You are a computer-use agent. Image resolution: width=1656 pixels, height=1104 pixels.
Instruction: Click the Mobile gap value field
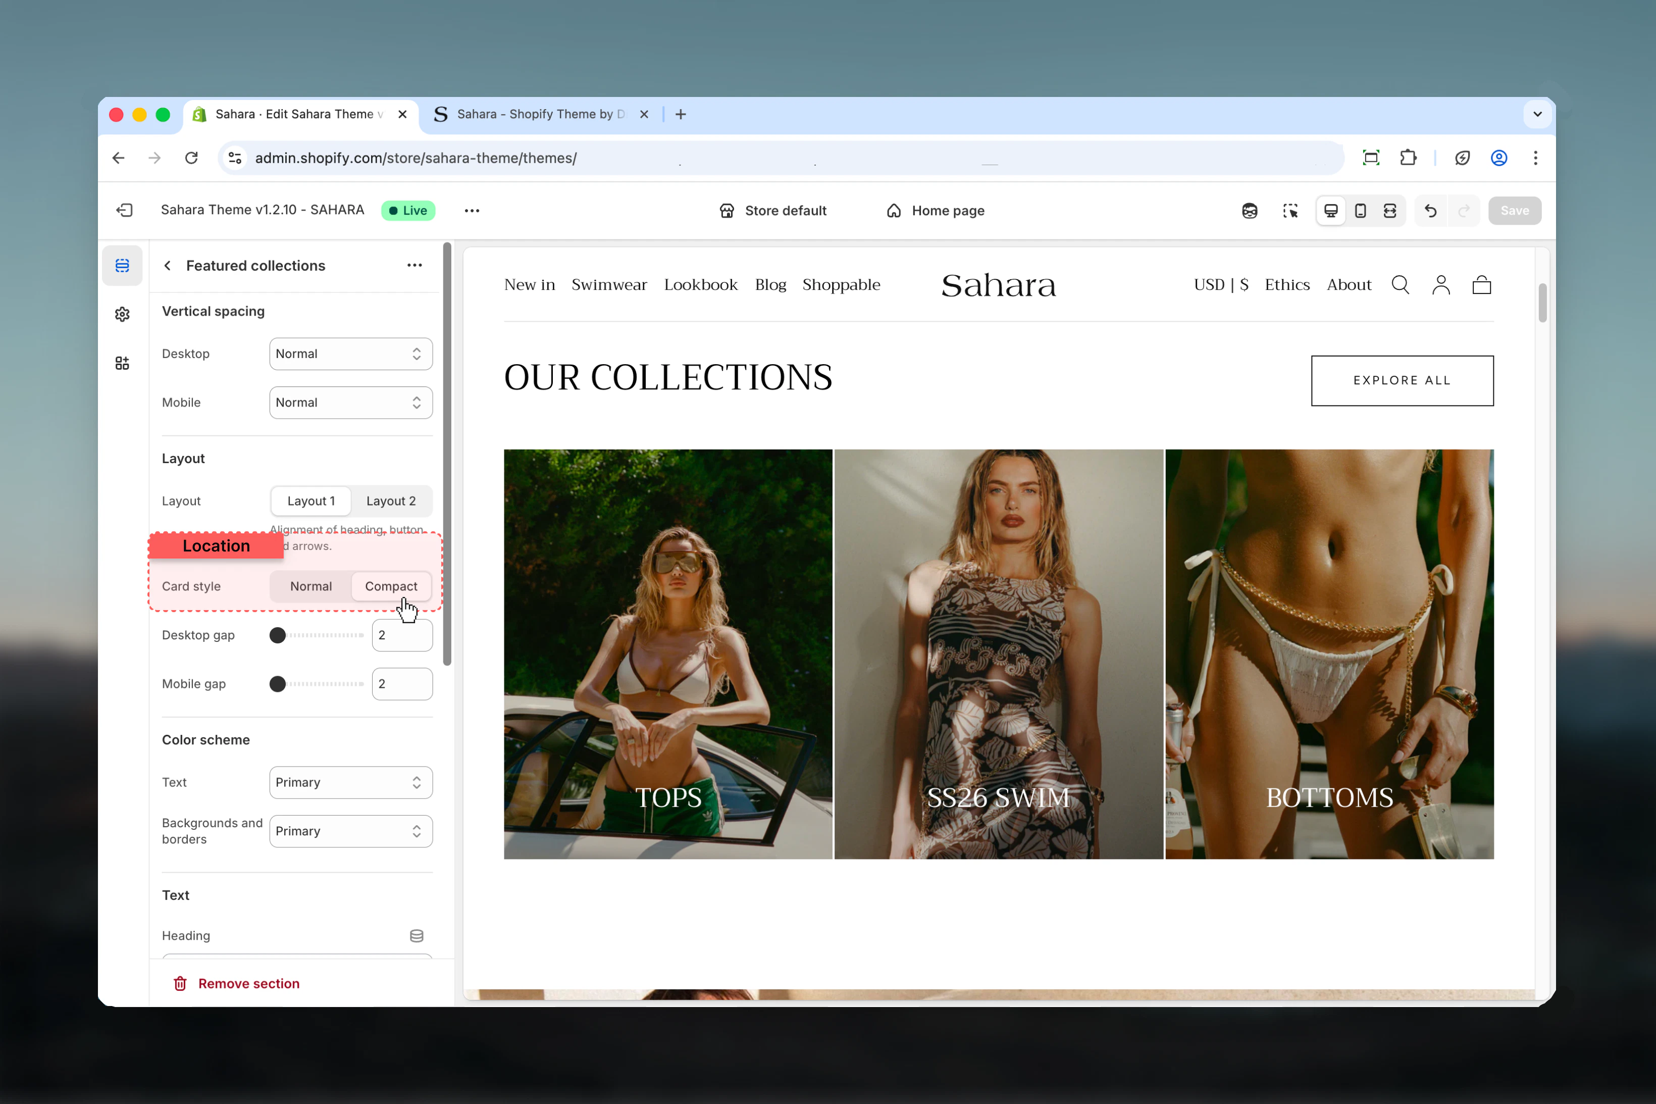pos(402,684)
